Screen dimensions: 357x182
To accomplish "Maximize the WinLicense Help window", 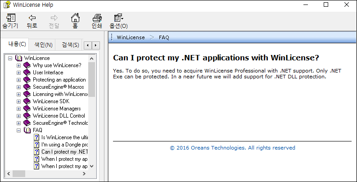I will [326, 5].
